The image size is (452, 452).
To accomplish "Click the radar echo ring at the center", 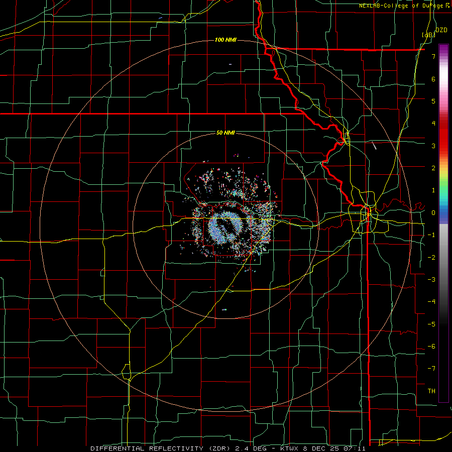I will click(x=225, y=227).
